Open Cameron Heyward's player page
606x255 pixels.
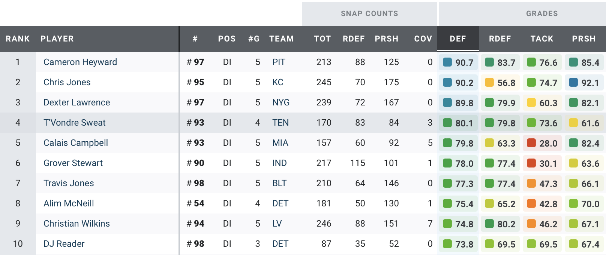(x=80, y=62)
